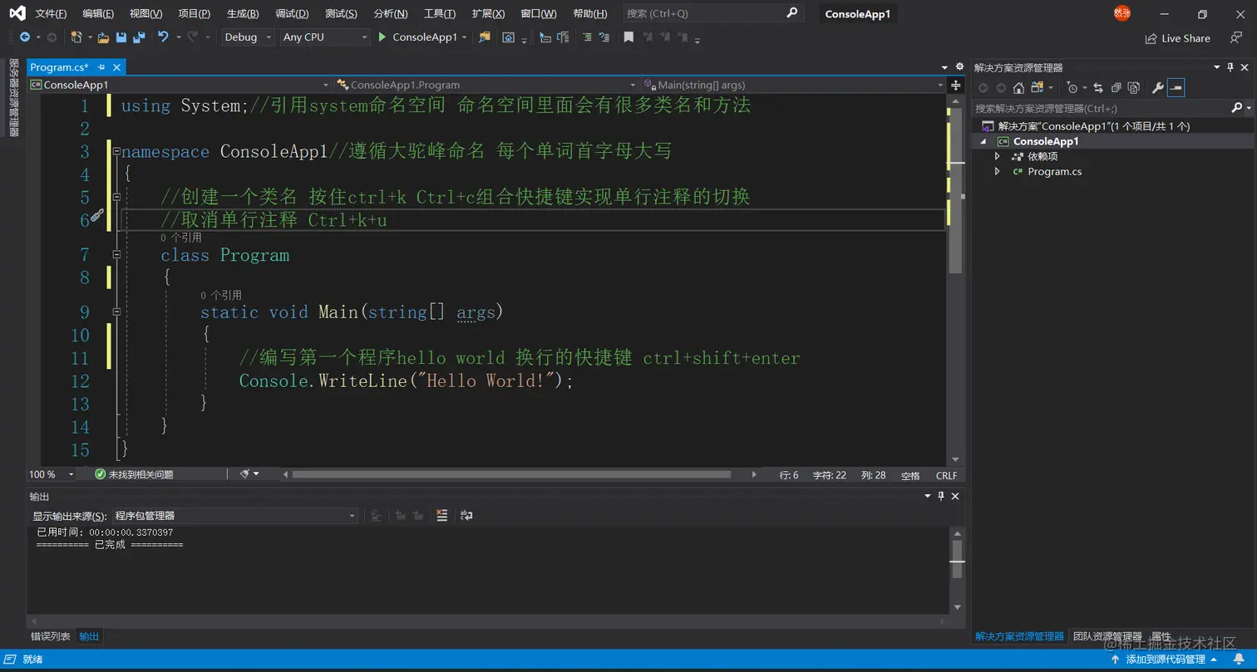Collapse the Program class with its minus expander

(x=116, y=255)
